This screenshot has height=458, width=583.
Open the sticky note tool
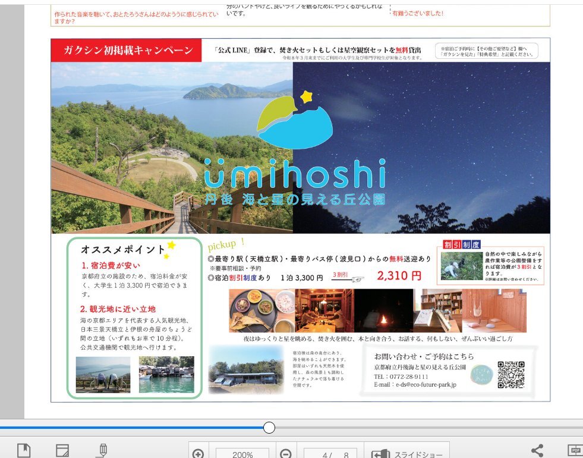62,450
